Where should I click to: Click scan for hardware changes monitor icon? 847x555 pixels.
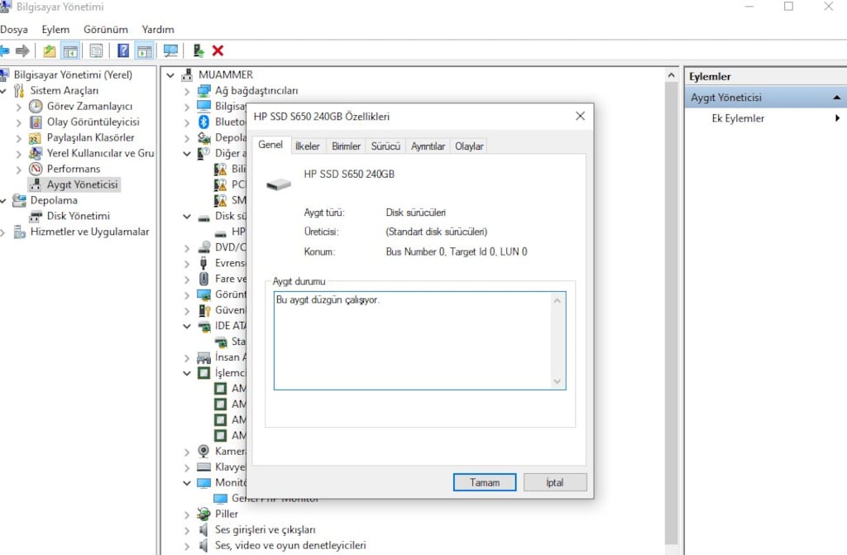(x=170, y=50)
